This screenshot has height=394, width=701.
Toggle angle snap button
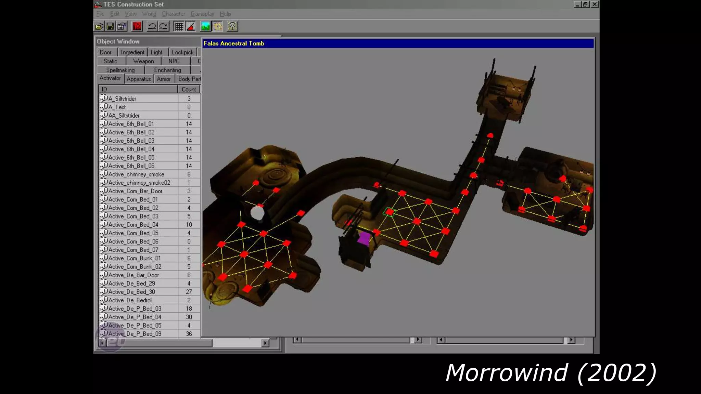pos(191,26)
